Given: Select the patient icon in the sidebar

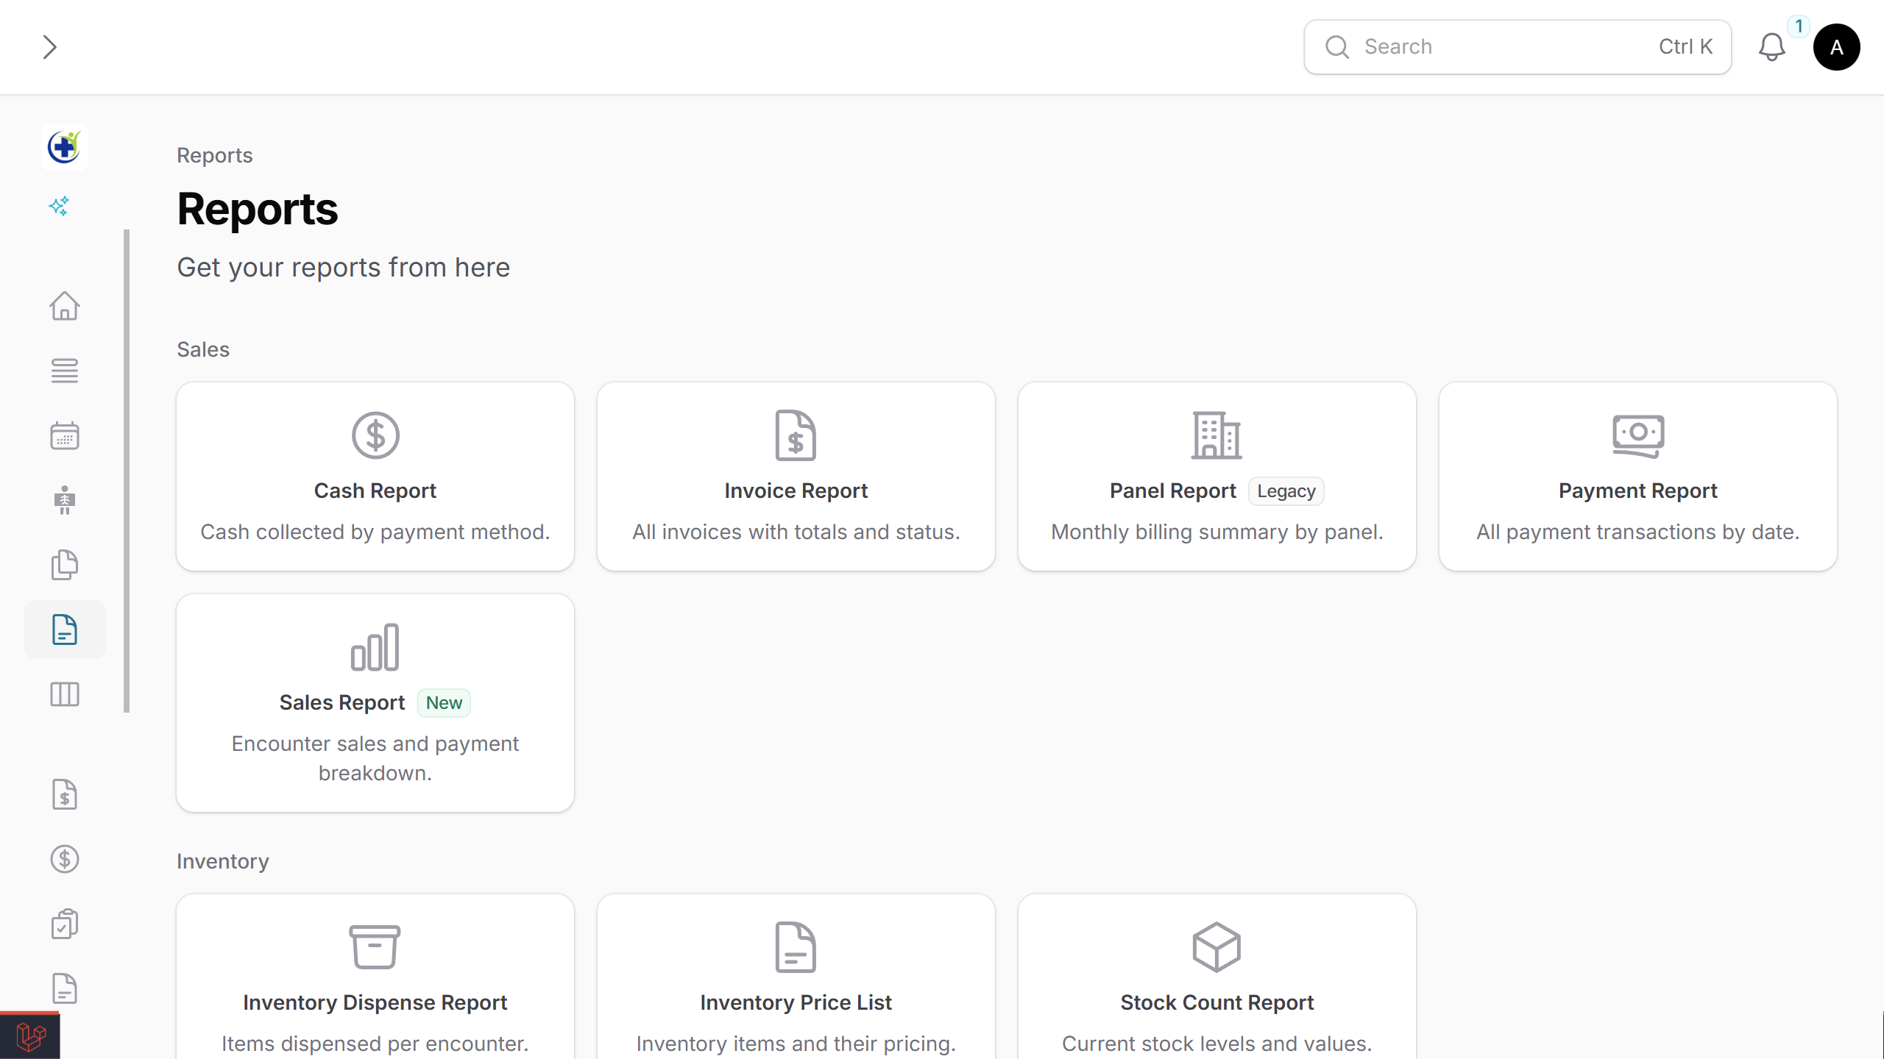Looking at the screenshot, I should tap(64, 500).
